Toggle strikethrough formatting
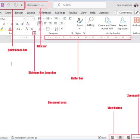 tap(12, 24)
